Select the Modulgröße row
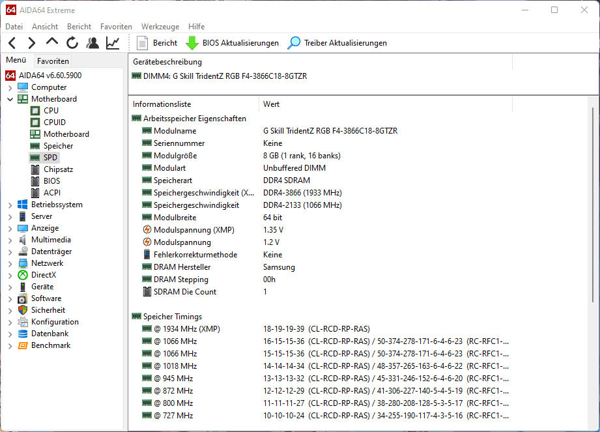 click(321, 156)
